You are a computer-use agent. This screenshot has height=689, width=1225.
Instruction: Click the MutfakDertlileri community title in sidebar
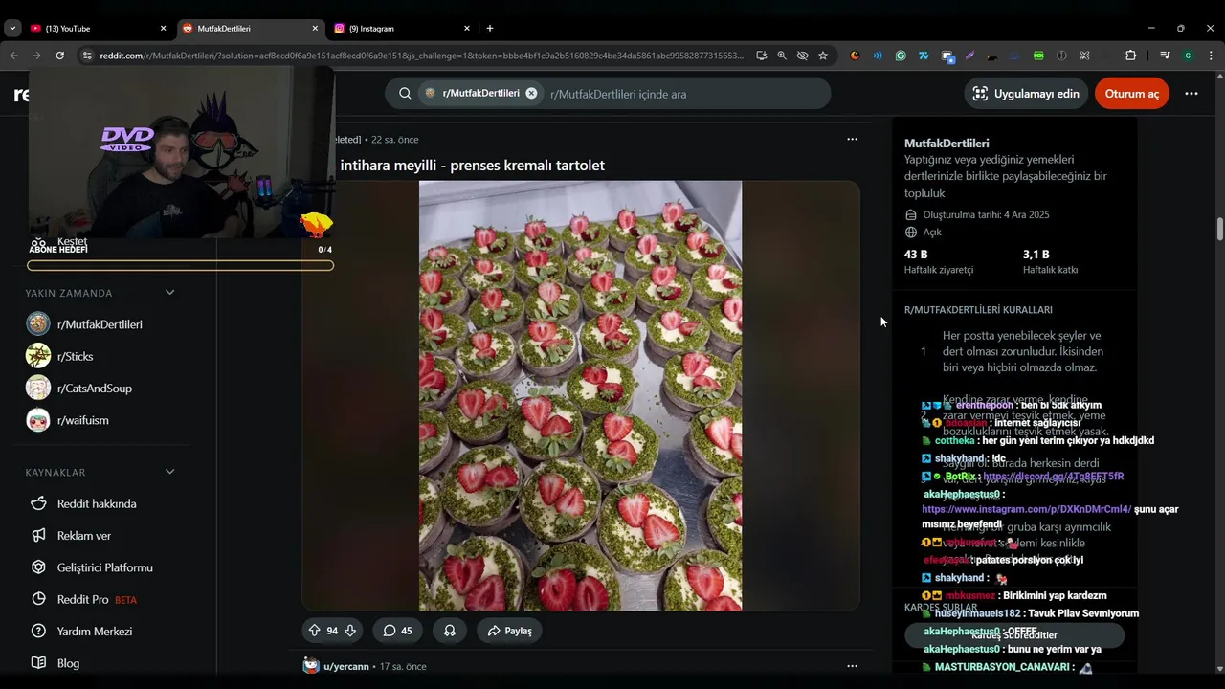[947, 144]
